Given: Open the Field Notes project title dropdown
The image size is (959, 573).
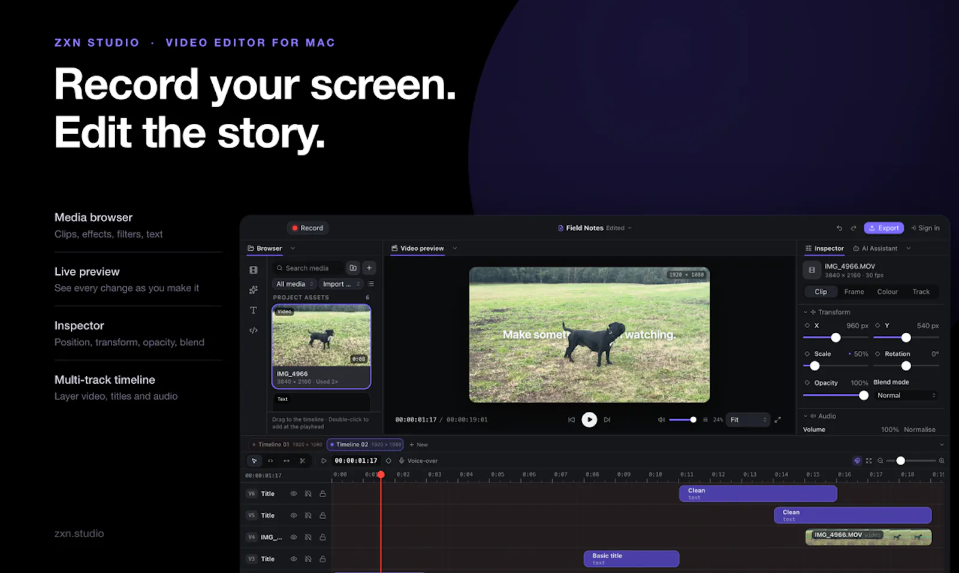Looking at the screenshot, I should click(595, 228).
